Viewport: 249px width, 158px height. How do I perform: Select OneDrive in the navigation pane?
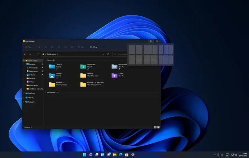(x=31, y=93)
